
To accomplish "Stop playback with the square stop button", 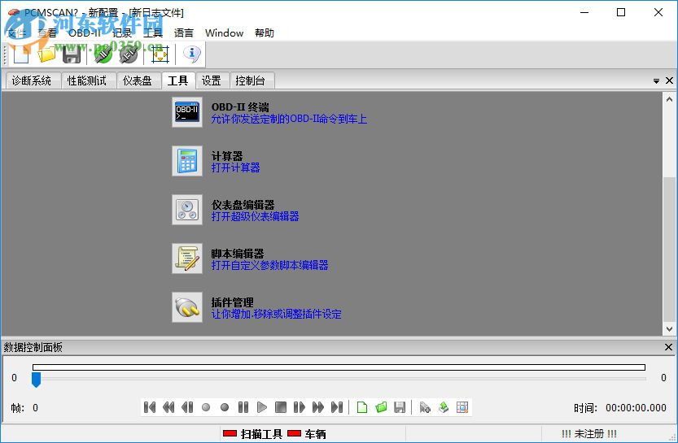I will point(281,407).
